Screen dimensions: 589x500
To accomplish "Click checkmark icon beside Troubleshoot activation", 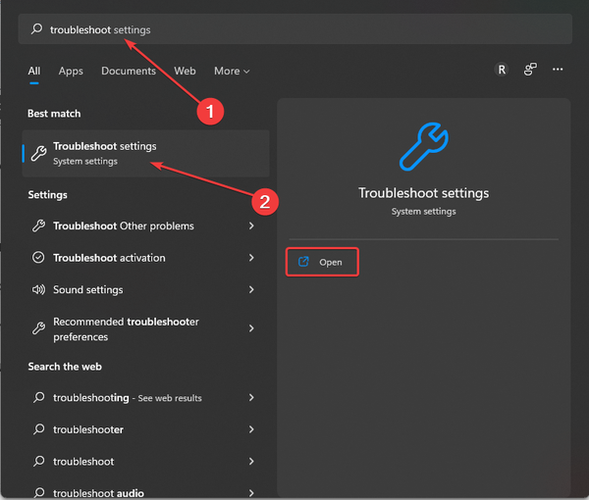I will (x=39, y=258).
